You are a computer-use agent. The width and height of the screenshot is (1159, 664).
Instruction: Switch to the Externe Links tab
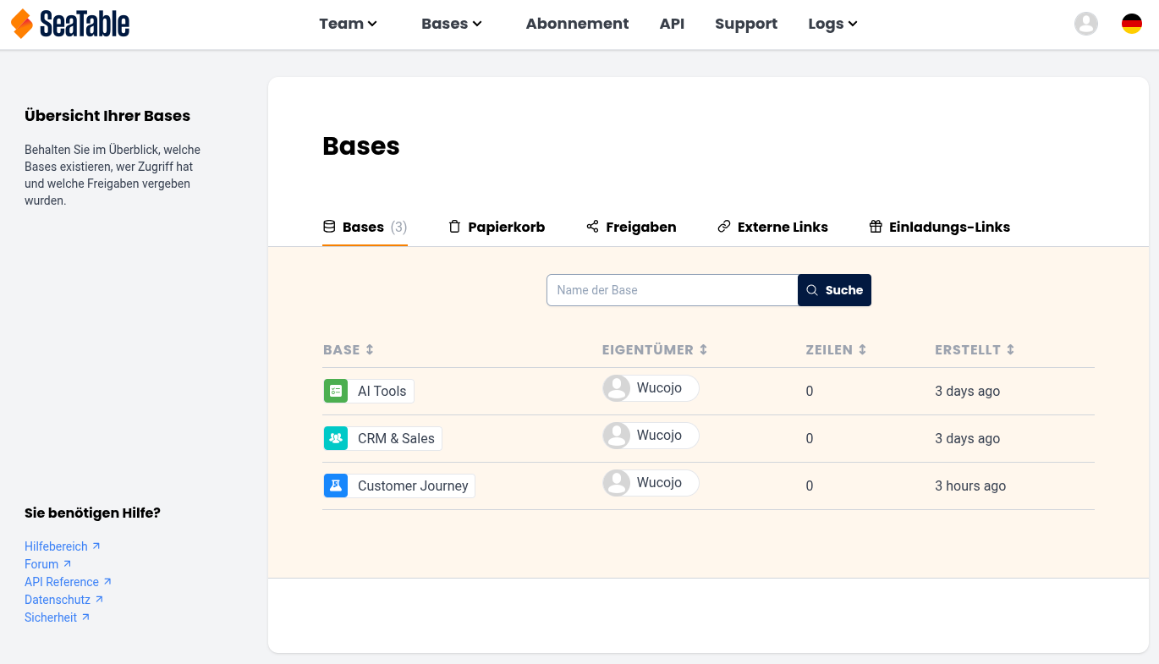pyautogui.click(x=772, y=227)
